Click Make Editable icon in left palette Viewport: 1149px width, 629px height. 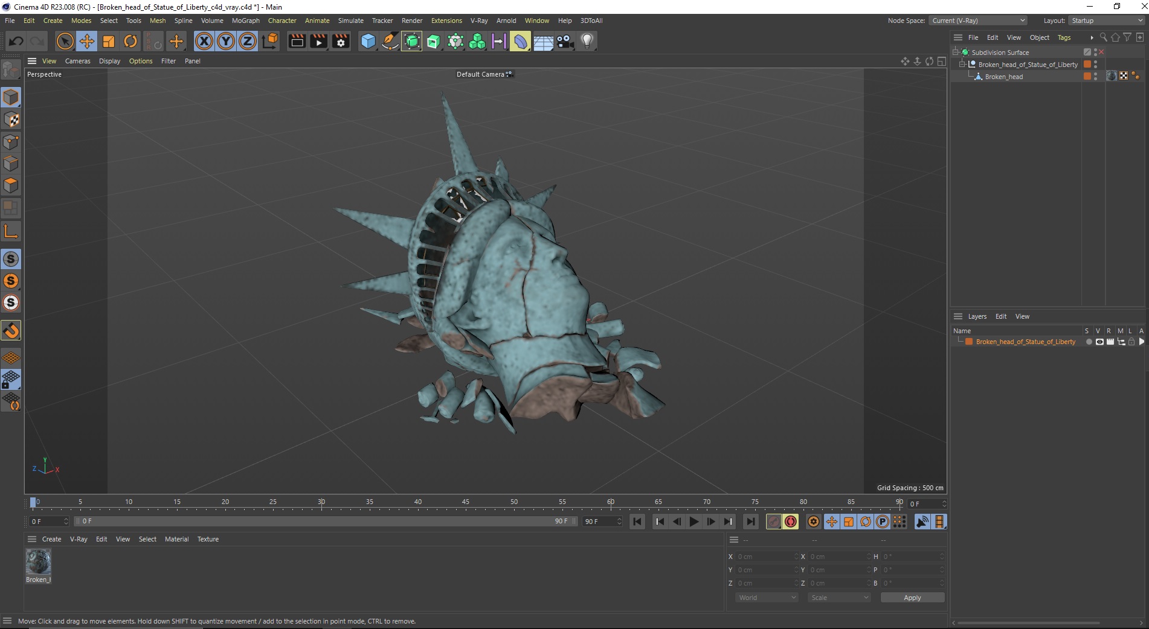pos(11,71)
